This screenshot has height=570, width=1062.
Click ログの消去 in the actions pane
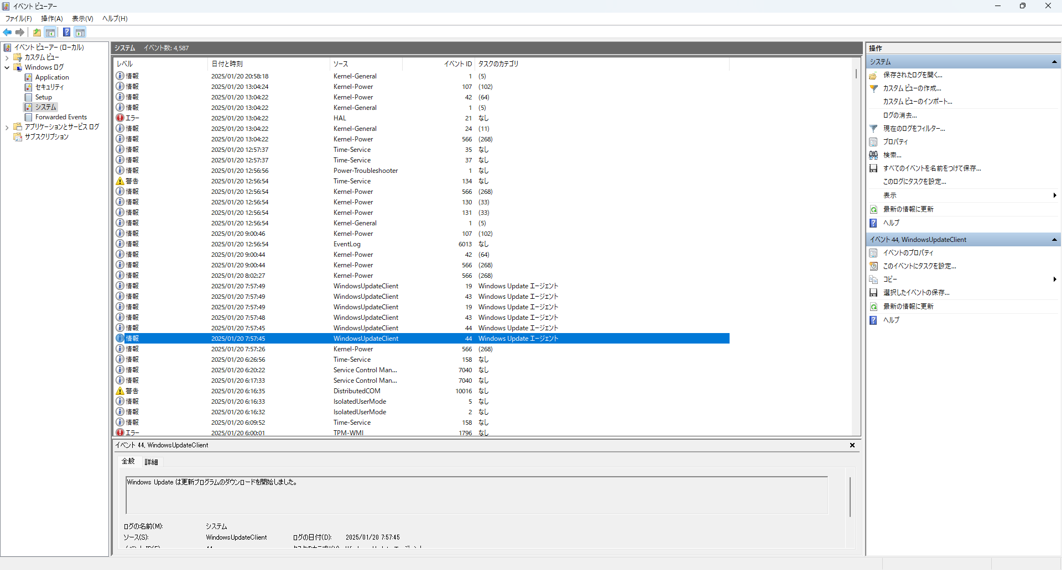[900, 115]
